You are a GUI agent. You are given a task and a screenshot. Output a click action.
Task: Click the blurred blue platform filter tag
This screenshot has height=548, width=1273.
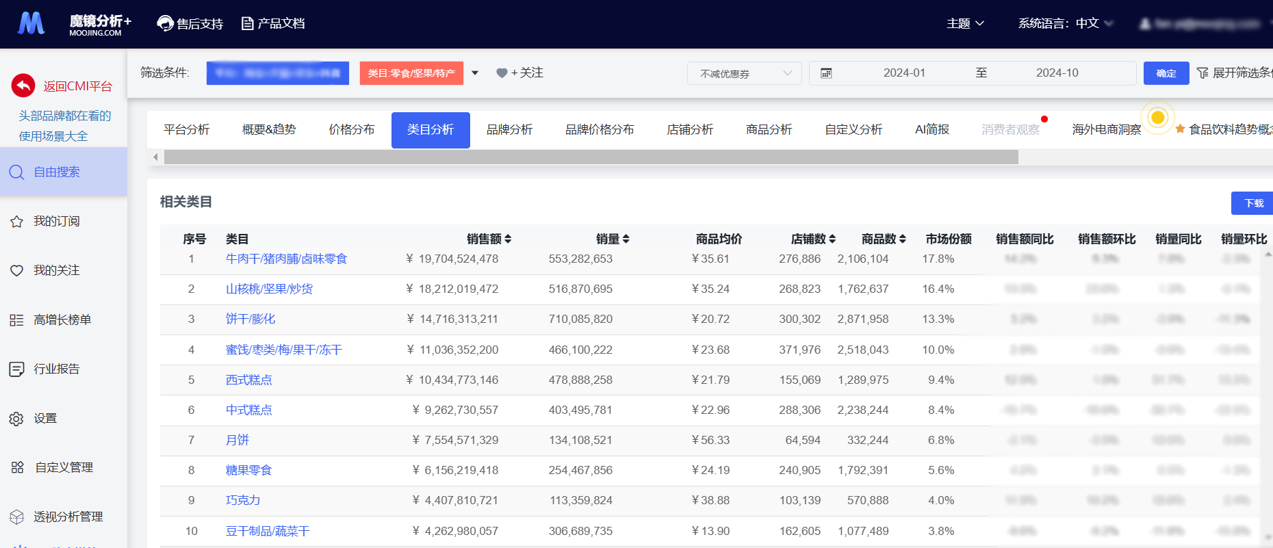278,73
